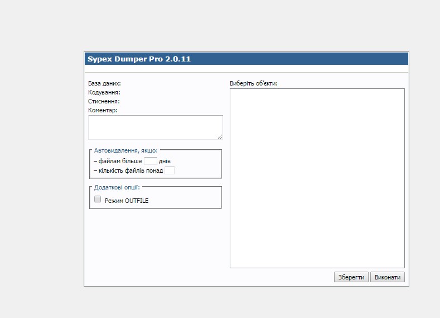Click the Автовидалення, якщо legend text
The image size is (440, 318).
click(x=125, y=150)
